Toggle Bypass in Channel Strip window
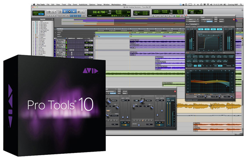 click(221, 19)
